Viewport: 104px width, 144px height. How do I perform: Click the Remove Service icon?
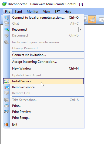click(6, 87)
